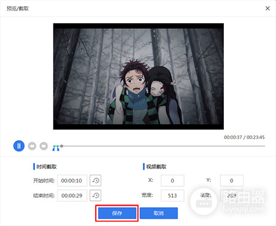
Task: Click the gray fast-forward button
Action: pos(44,146)
